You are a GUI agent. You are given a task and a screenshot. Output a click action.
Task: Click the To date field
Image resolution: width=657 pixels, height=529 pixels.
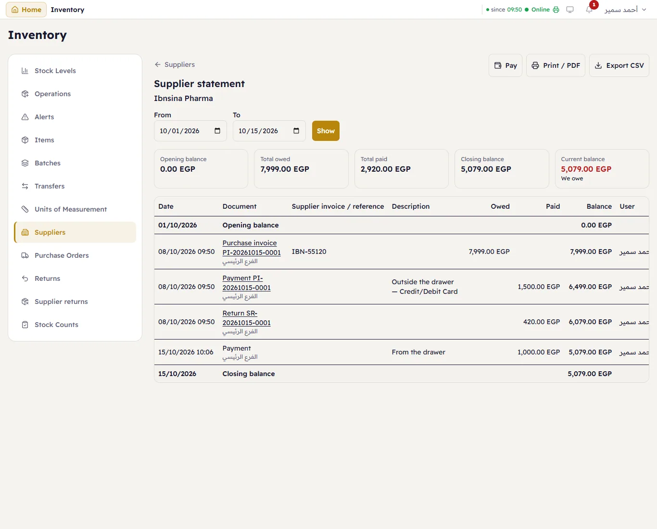[269, 131]
